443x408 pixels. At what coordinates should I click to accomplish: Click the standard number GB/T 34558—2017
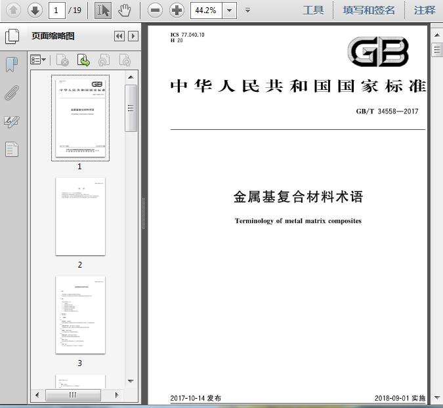pyautogui.click(x=387, y=112)
